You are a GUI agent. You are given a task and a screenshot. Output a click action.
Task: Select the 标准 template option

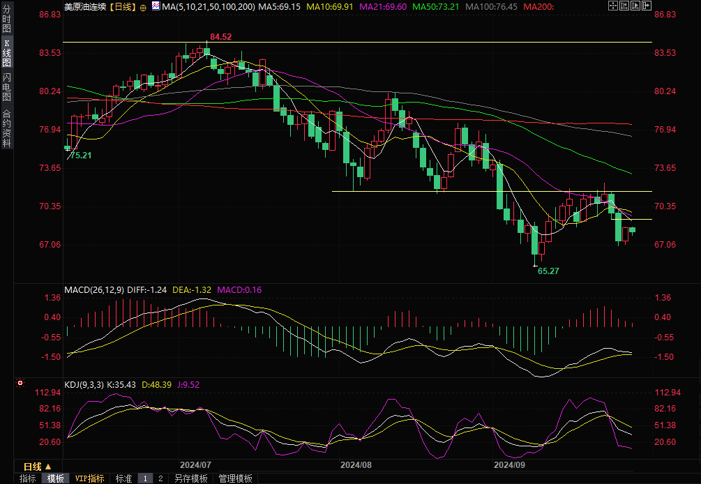[x=123, y=478]
